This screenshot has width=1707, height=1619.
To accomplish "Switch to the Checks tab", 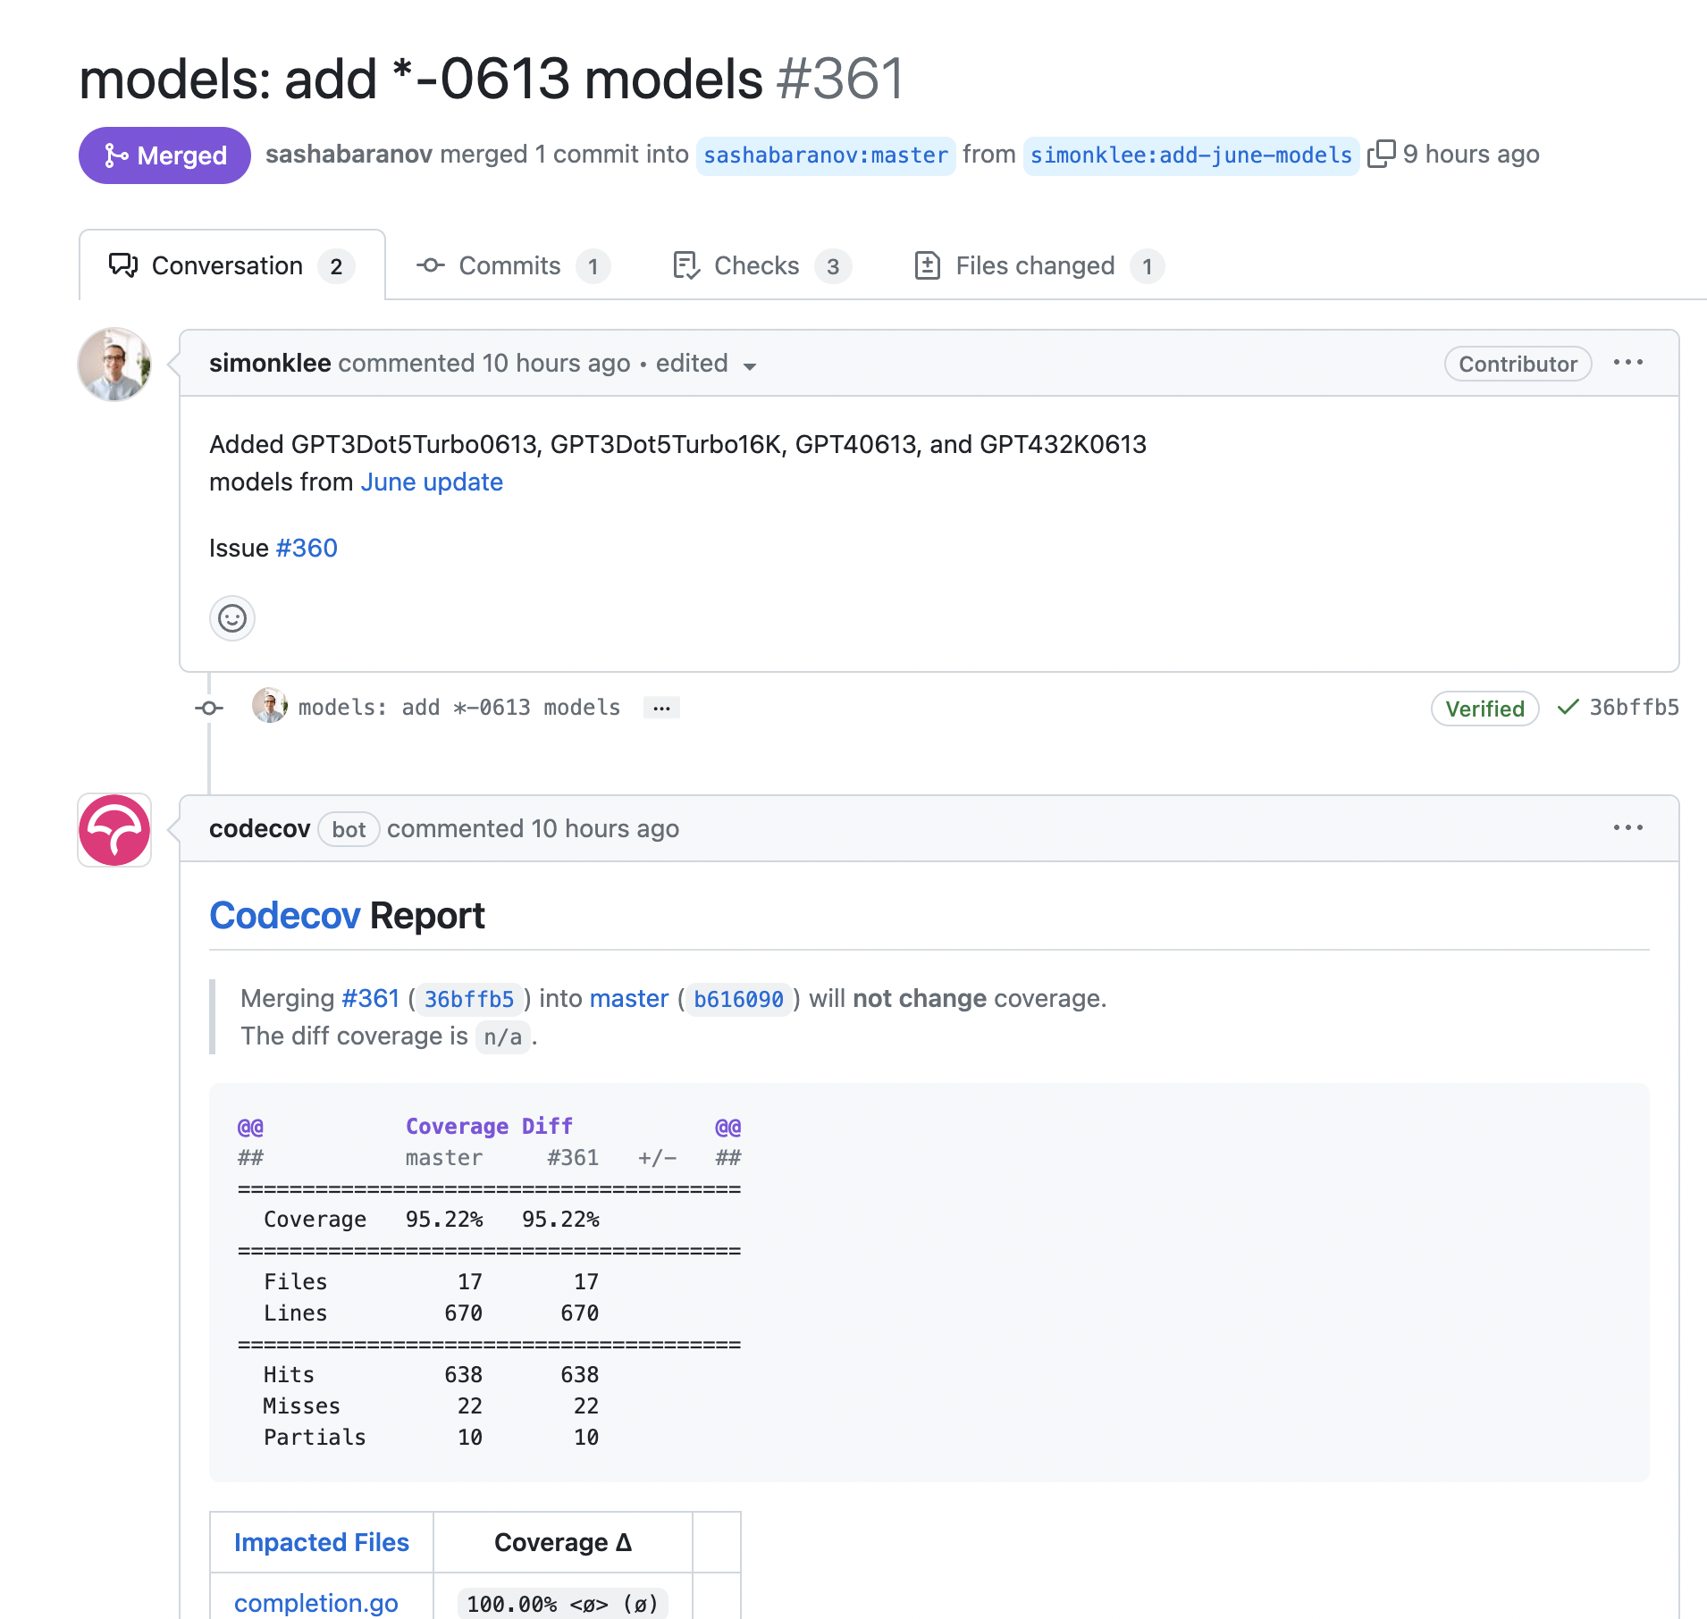I will [x=761, y=266].
